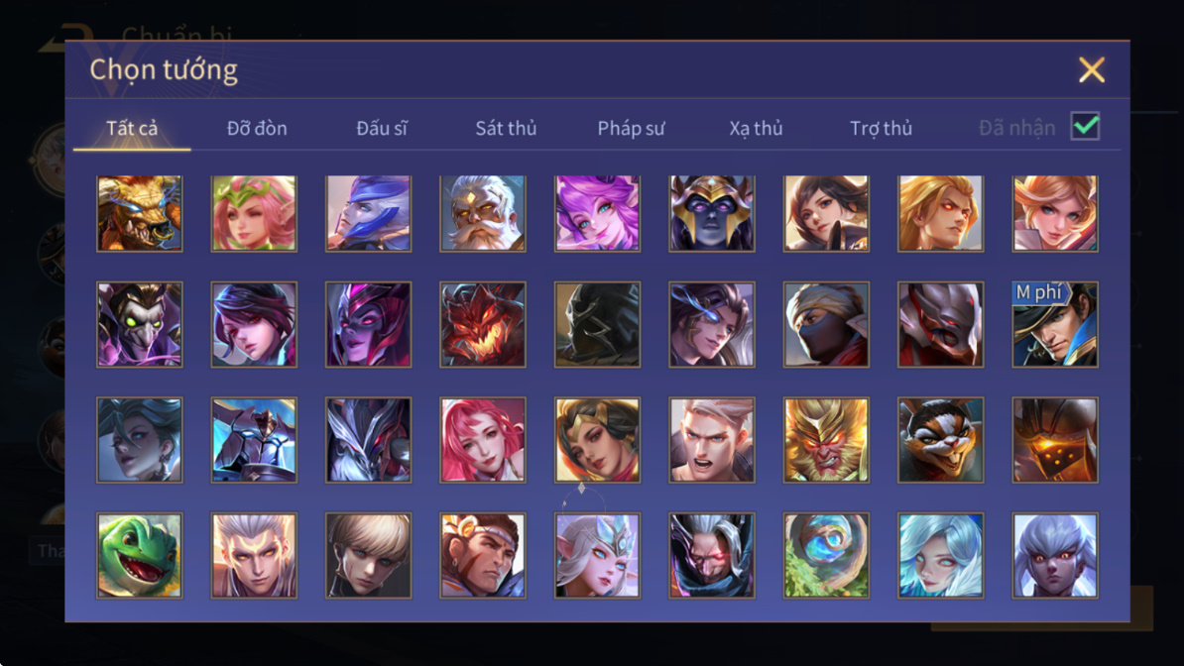This screenshot has height=666, width=1184.
Task: Pick the masked ninja hero portrait
Action: 826,325
